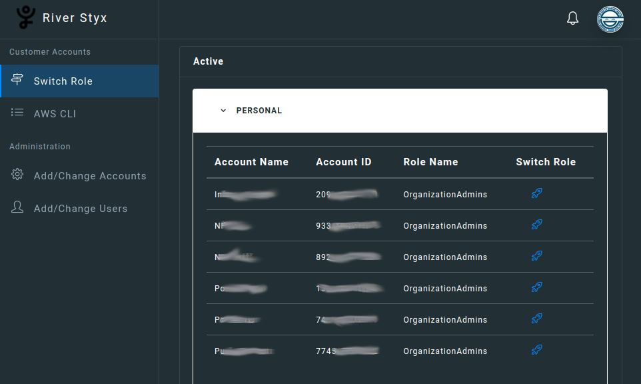The height and width of the screenshot is (384, 641).
Task: Click the profile avatar in the top bar
Action: point(610,19)
